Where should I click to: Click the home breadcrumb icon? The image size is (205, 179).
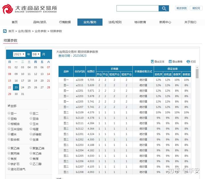coord(5,31)
